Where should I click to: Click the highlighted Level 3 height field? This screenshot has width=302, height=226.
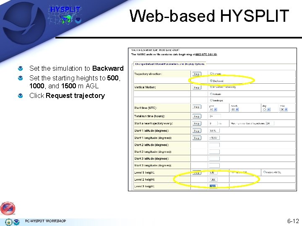click(x=213, y=186)
